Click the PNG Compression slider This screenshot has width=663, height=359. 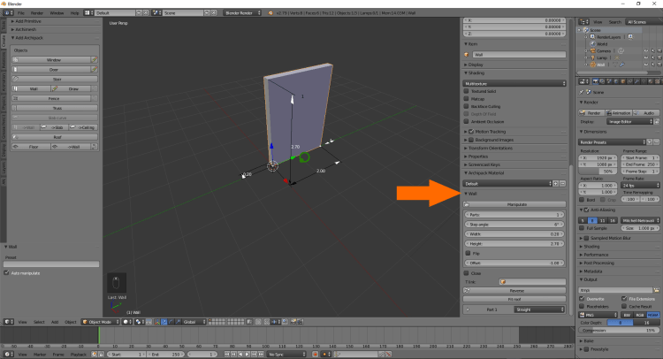617,331
